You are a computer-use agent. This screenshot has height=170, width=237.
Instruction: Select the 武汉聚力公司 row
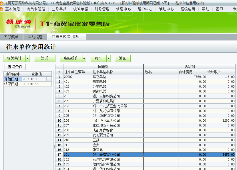click(x=146, y=135)
